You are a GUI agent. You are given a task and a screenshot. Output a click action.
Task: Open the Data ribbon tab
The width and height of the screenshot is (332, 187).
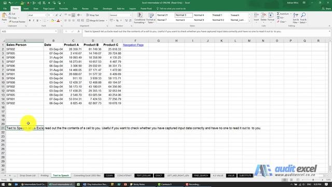pos(75,9)
